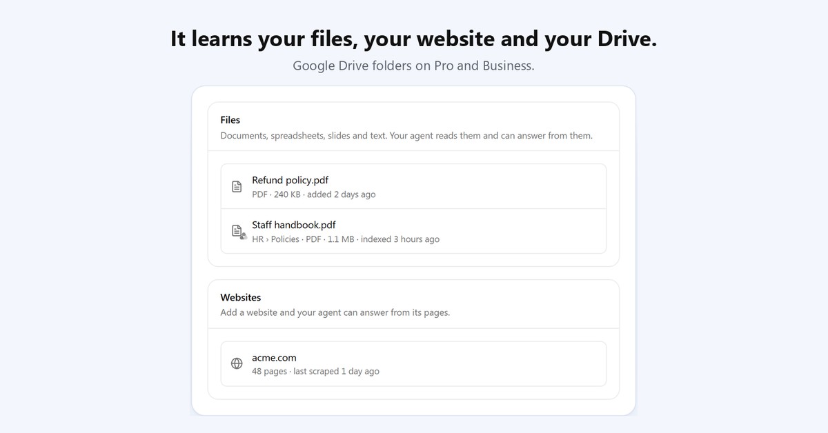Click the "48 pages" count under acme.com
The image size is (828, 433).
269,372
